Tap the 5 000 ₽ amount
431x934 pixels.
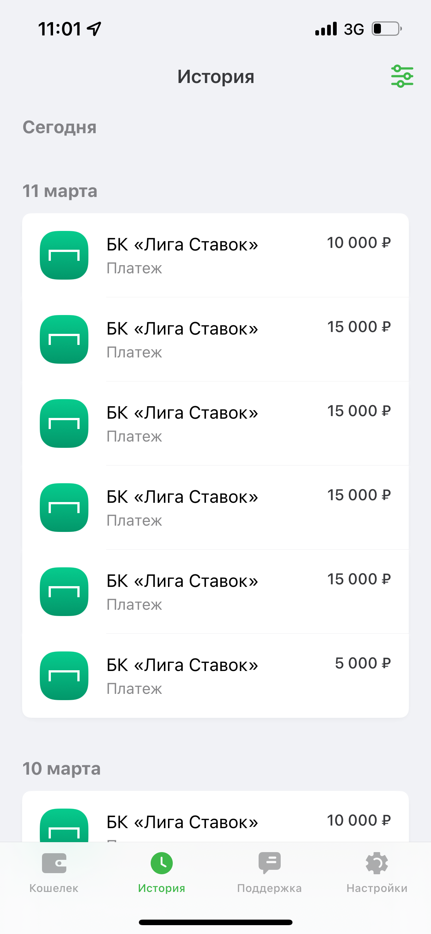362,663
